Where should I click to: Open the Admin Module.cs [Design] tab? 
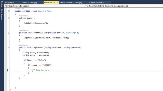tap(71, 3)
